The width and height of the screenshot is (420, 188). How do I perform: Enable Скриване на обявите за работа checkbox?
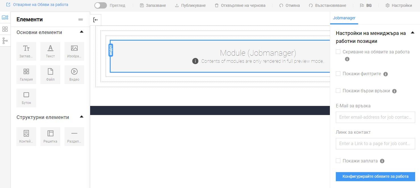pos(338,52)
